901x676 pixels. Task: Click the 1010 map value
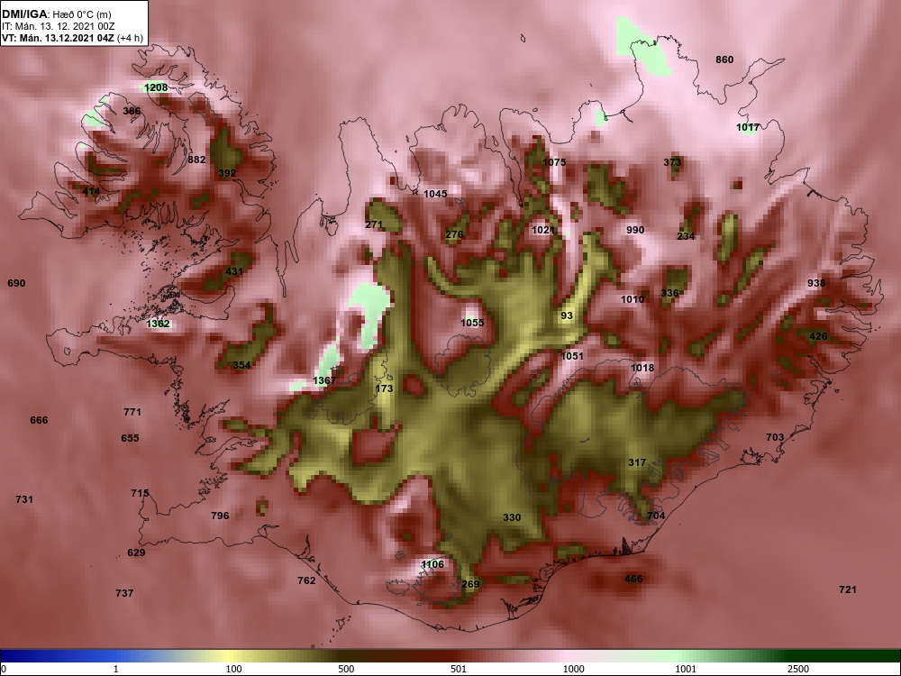click(633, 299)
